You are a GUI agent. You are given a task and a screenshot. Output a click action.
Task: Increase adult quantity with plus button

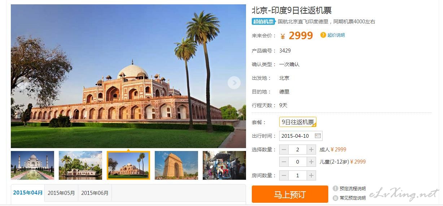tap(311, 150)
